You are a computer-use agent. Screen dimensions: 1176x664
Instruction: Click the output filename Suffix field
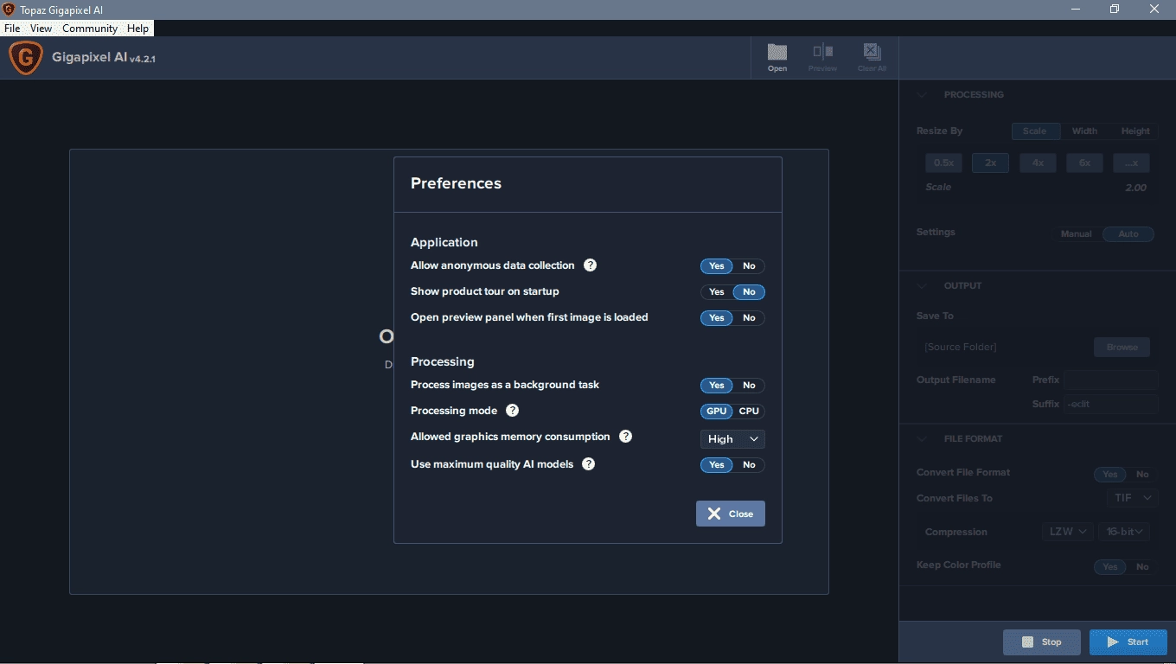tap(1110, 404)
